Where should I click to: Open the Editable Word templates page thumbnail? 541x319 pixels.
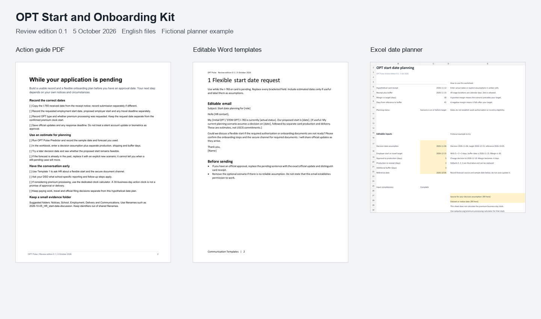270,162
